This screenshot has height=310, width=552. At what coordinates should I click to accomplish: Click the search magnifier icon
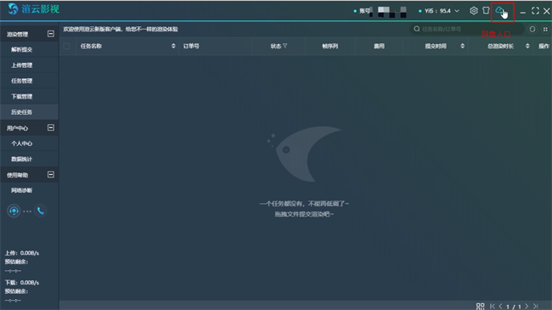pyautogui.click(x=417, y=29)
